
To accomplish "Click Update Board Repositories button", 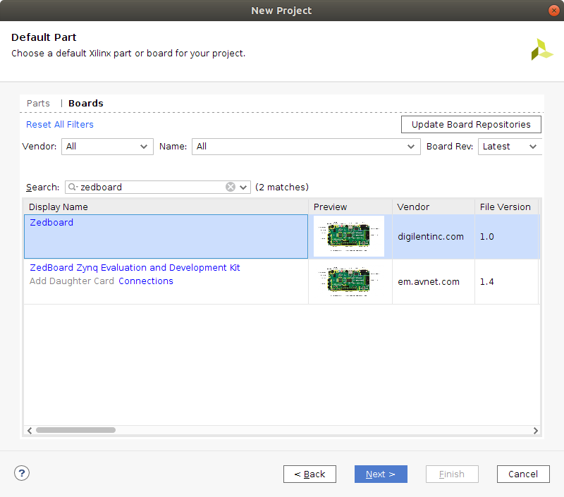I will click(x=471, y=125).
